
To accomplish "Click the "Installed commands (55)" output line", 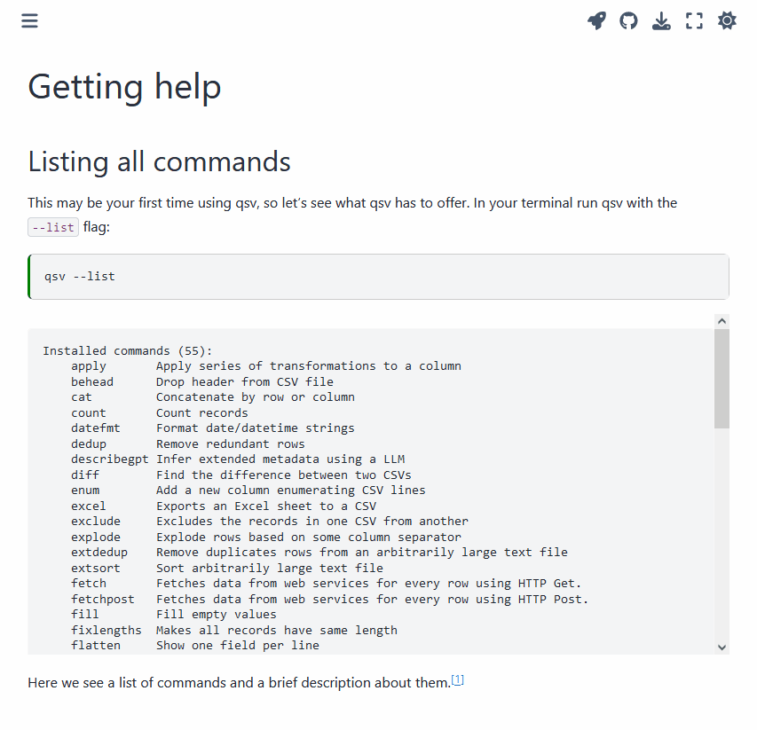I will click(128, 350).
